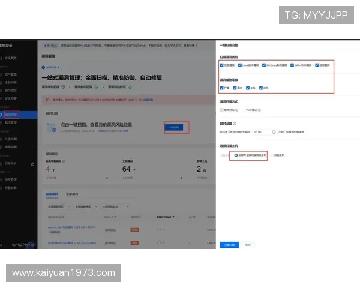Open 日志分析 in sidebar
The width and height of the screenshot is (360, 288).
(11, 164)
